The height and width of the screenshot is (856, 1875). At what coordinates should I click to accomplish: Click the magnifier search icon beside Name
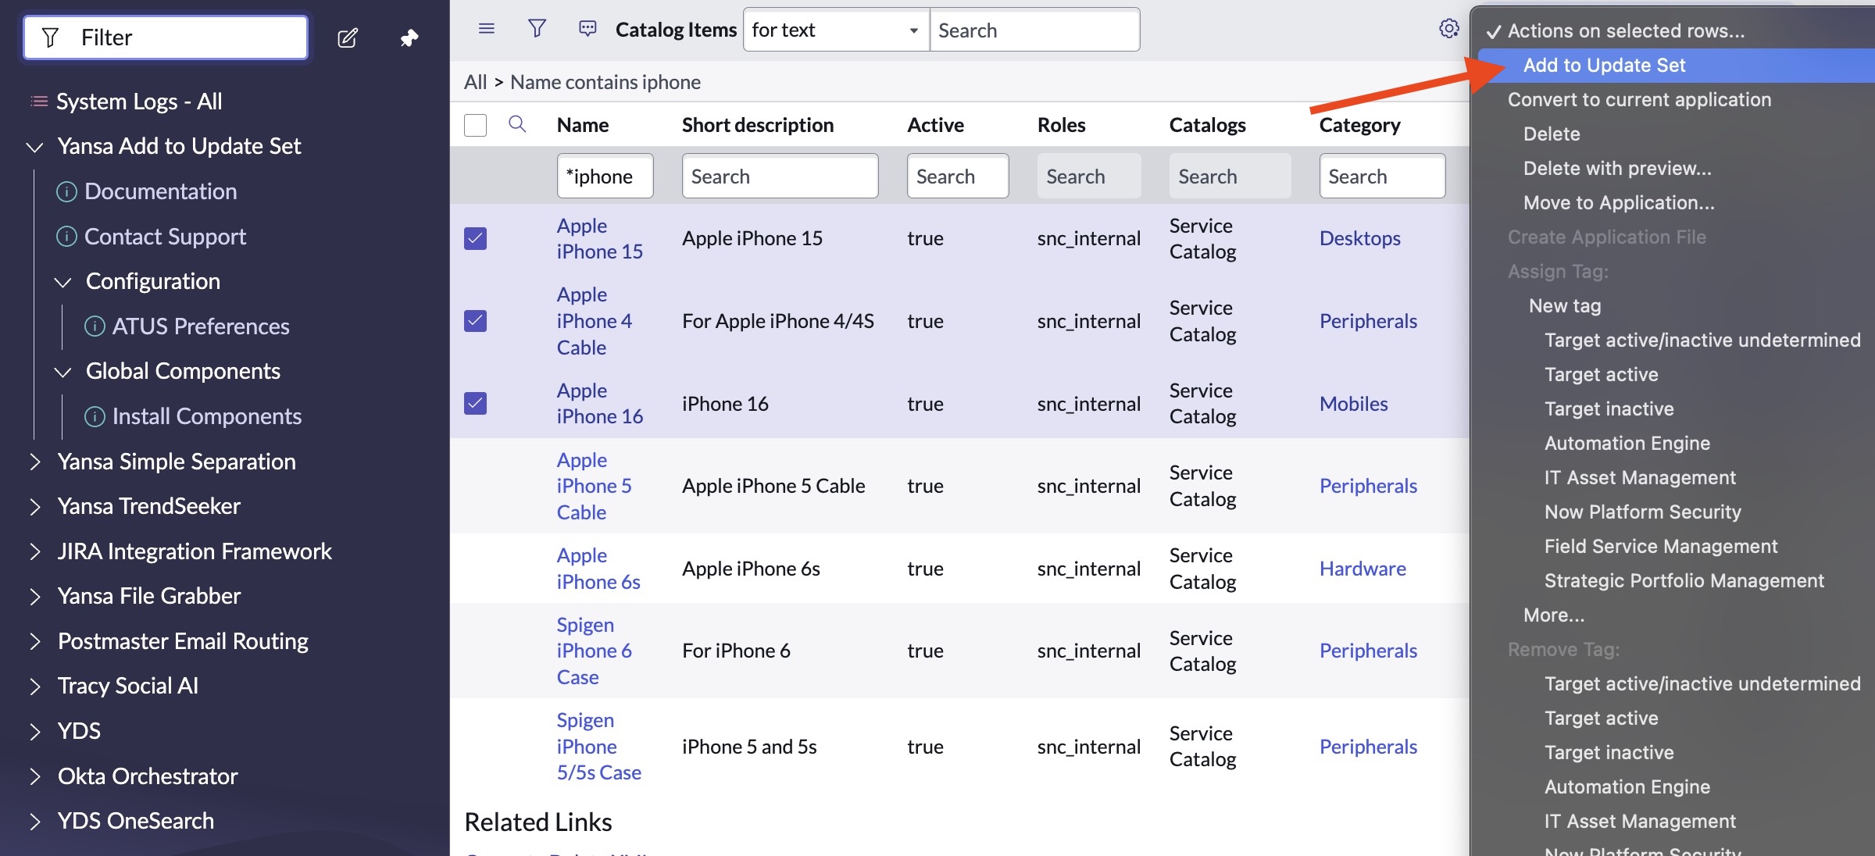(x=517, y=124)
